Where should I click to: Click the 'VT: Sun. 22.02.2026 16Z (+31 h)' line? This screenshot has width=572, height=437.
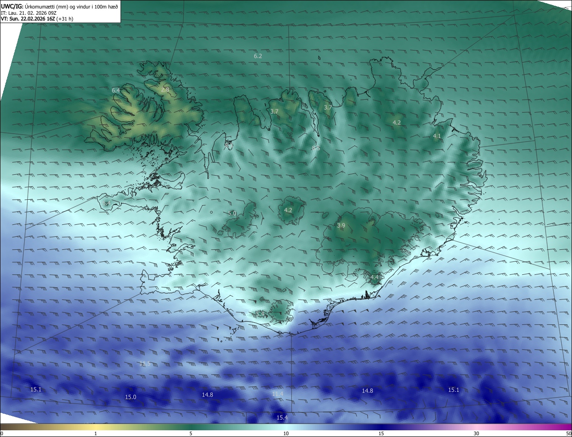[x=37, y=19]
